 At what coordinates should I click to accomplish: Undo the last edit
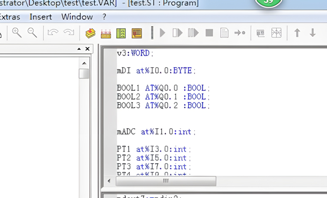(53, 33)
